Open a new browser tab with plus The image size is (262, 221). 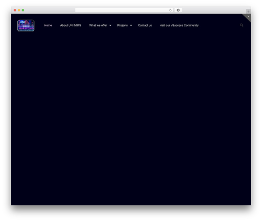(248, 11)
